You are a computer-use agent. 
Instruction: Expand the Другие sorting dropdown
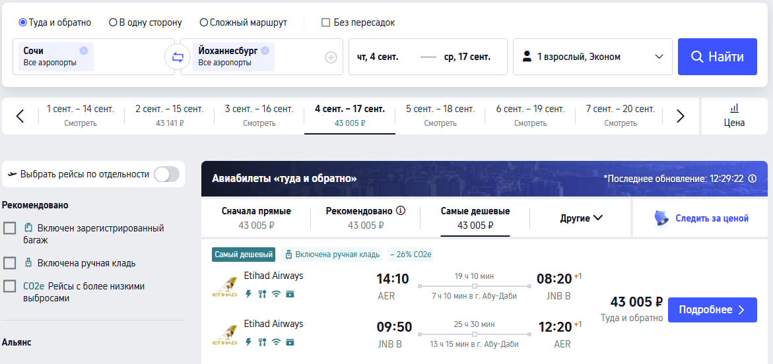click(x=582, y=218)
